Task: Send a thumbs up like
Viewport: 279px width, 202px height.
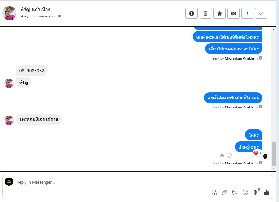Action: (266, 192)
